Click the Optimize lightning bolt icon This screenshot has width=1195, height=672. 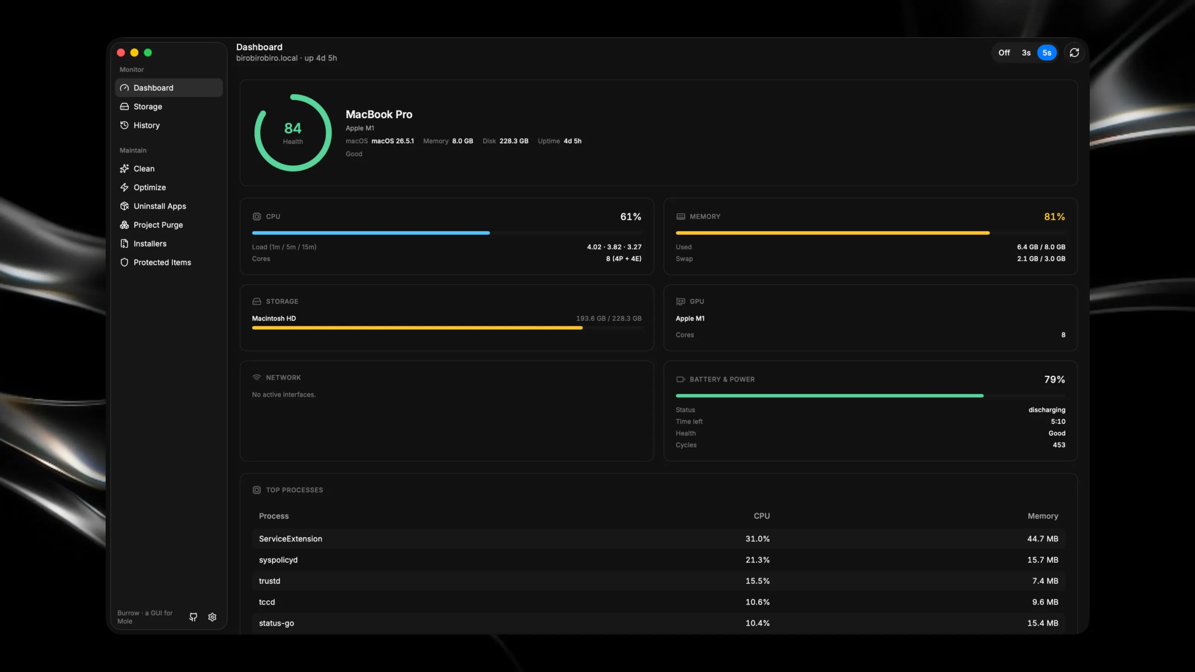click(124, 187)
